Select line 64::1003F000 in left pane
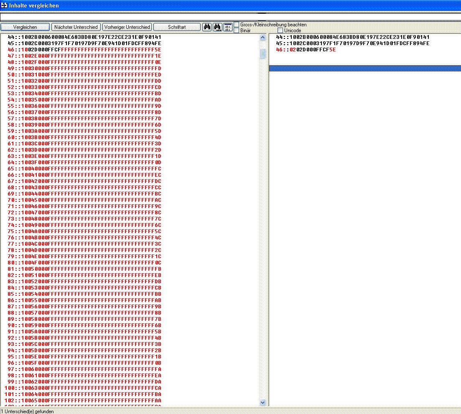The width and height of the screenshot is (461, 414). tap(84, 163)
